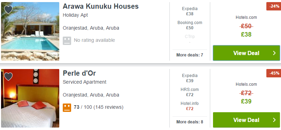View Deal for Perle d'Or

(246, 120)
